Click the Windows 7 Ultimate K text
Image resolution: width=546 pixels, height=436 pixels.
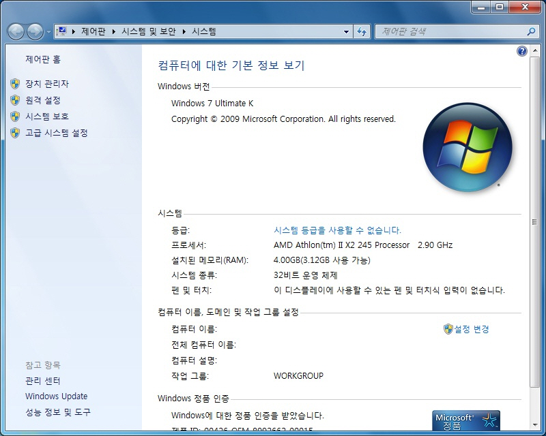[212, 104]
